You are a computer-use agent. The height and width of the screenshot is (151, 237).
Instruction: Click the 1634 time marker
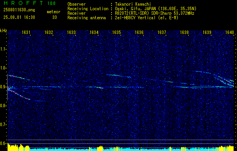coord(94,32)
